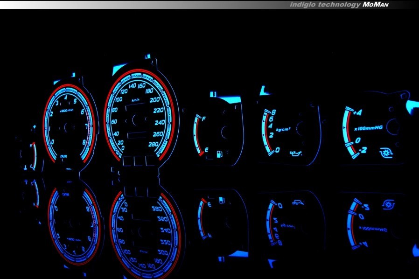
Task: Click the fuel pump icon on upright fuel gauge
Action: [x=219, y=154]
